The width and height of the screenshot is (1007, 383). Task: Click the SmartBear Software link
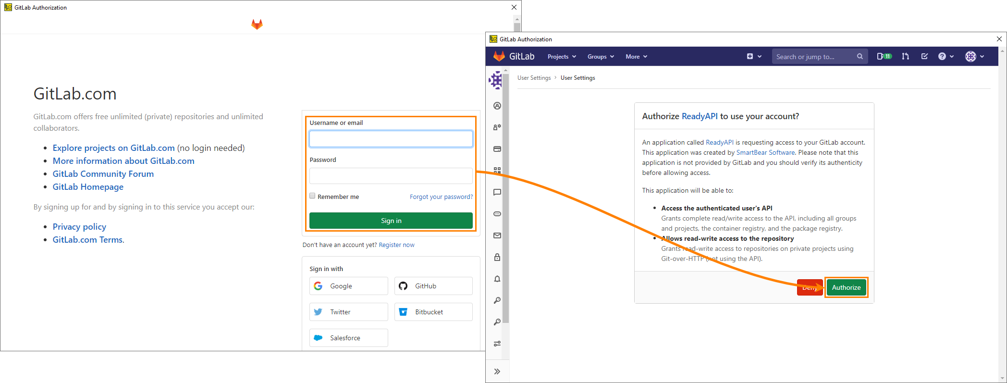click(765, 152)
